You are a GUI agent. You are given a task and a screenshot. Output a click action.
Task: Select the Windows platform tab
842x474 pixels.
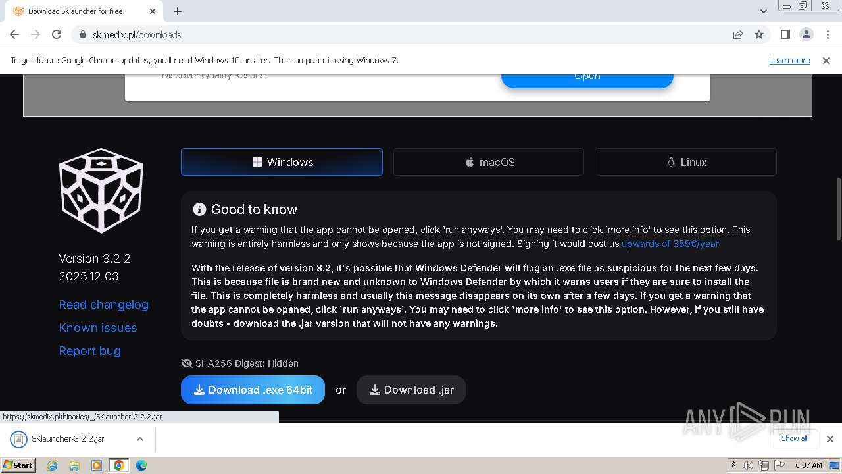(x=282, y=162)
